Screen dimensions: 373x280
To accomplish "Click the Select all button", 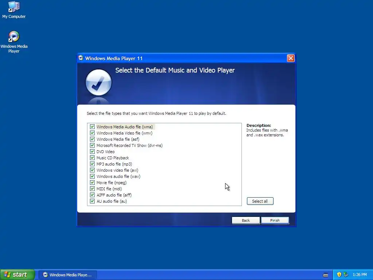I will click(260, 201).
